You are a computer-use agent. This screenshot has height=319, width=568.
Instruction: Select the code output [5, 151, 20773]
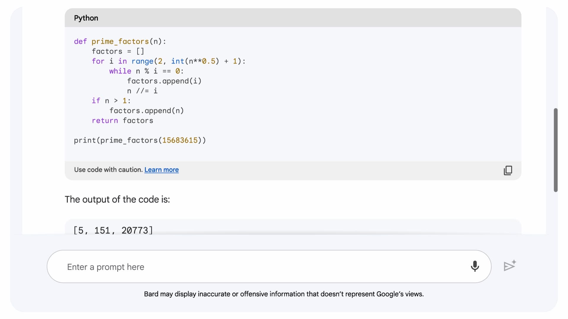pos(113,230)
